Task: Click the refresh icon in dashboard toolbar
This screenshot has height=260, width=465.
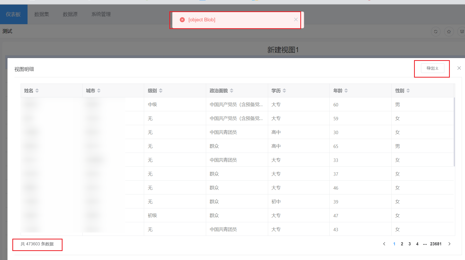Action: pyautogui.click(x=436, y=32)
